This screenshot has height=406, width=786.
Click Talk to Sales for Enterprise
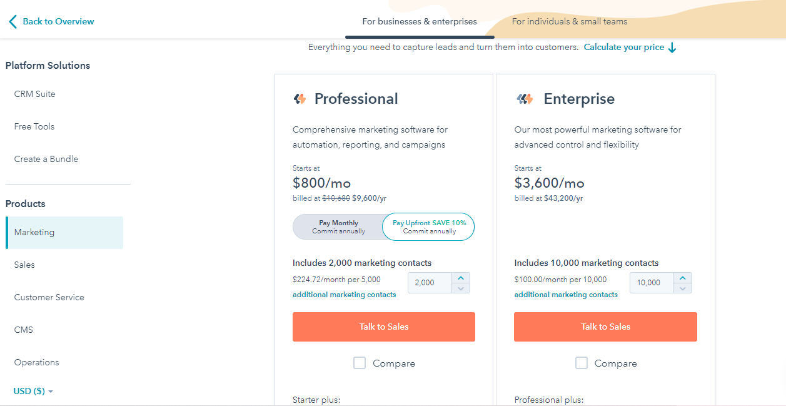pos(605,327)
